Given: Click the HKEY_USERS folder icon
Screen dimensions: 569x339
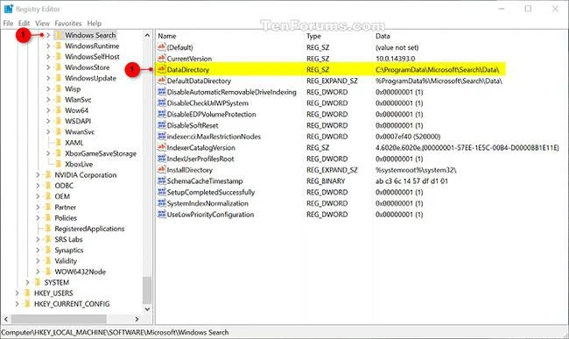Looking at the screenshot, I should (27, 293).
